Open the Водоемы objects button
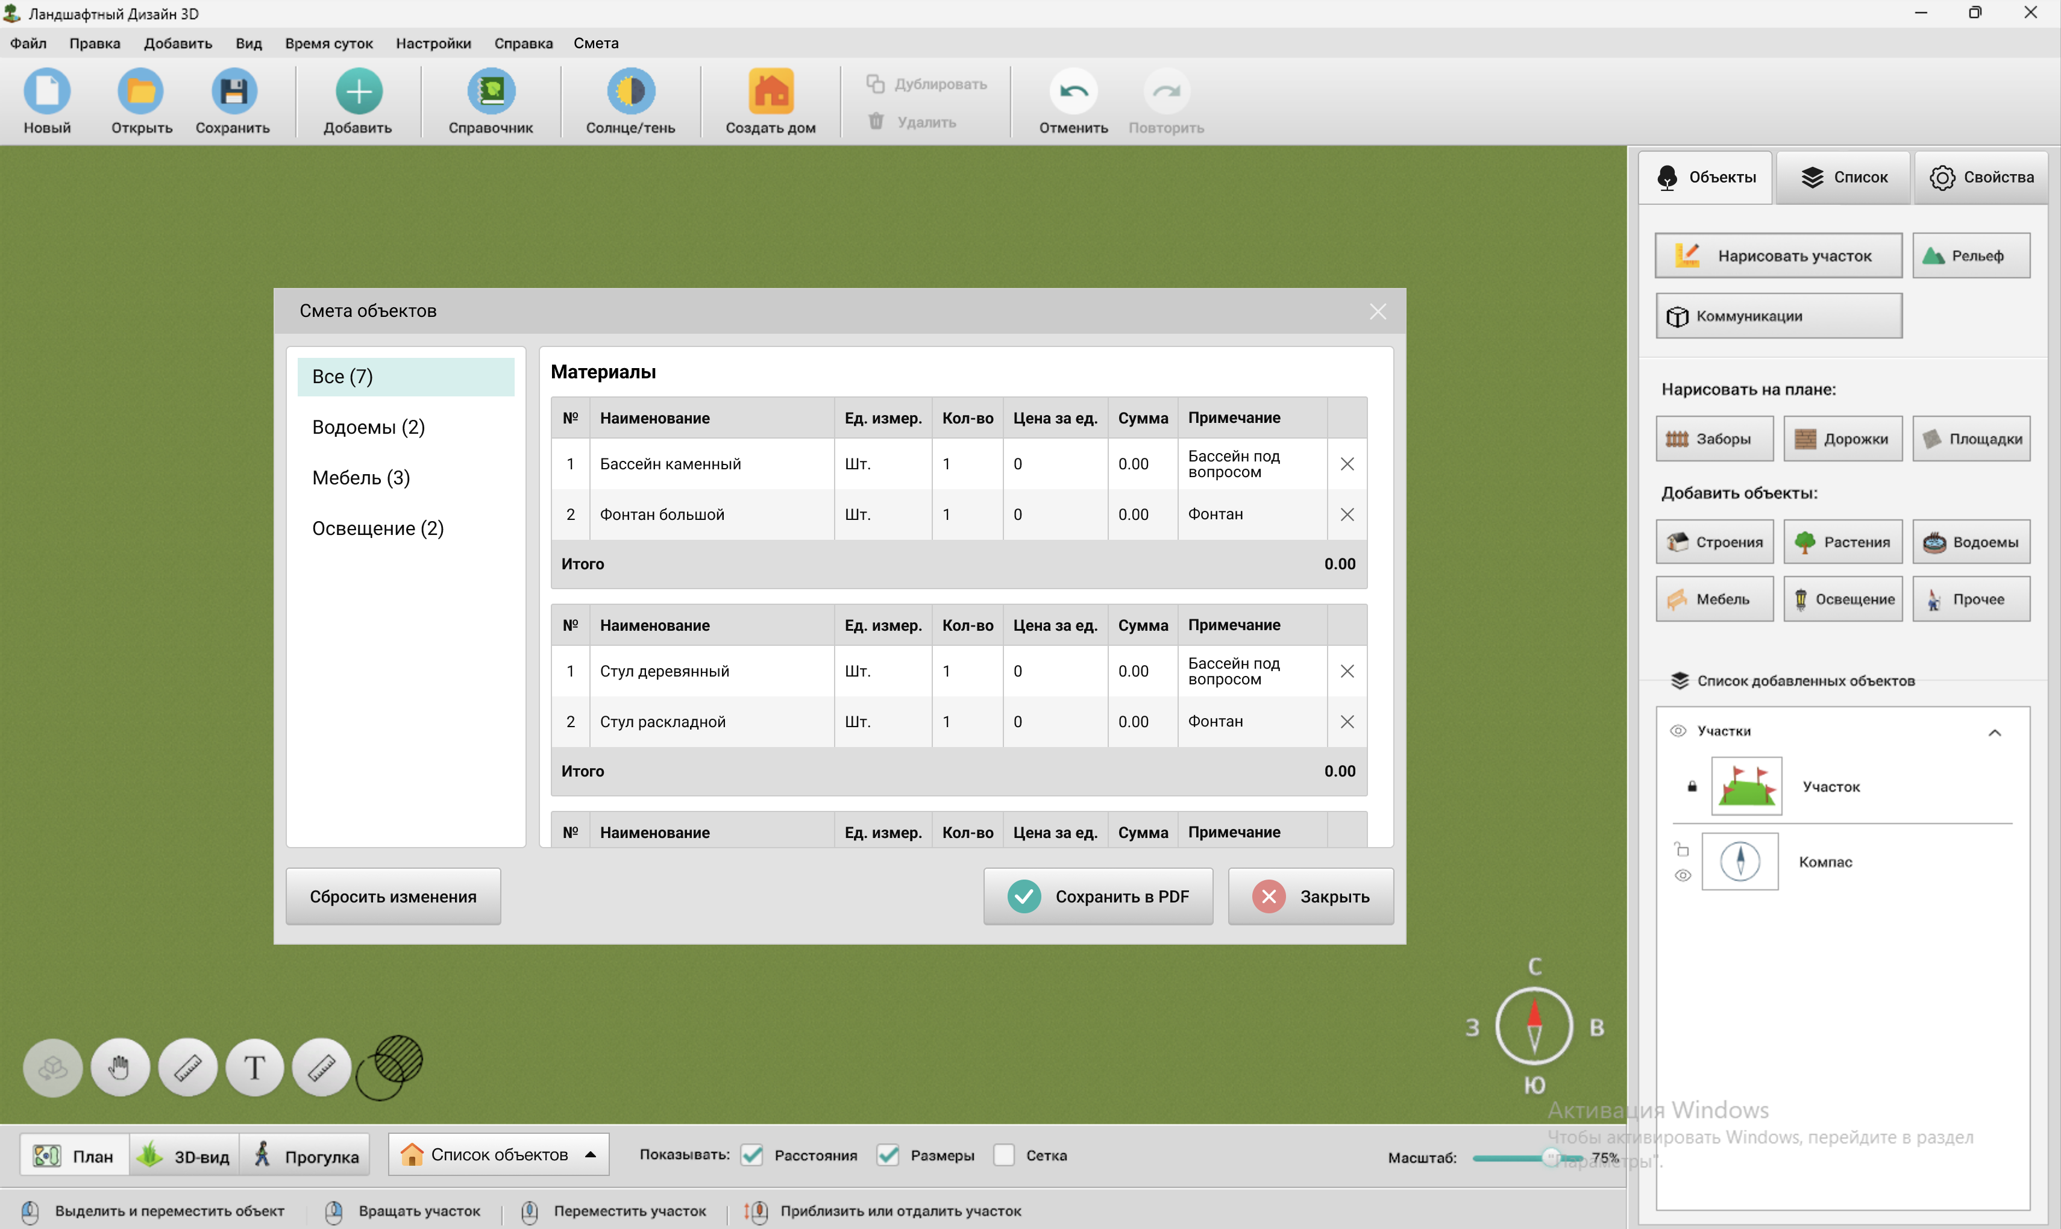 [1971, 542]
